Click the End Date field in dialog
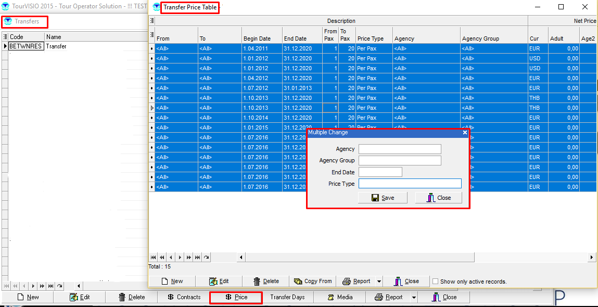 pyautogui.click(x=380, y=172)
